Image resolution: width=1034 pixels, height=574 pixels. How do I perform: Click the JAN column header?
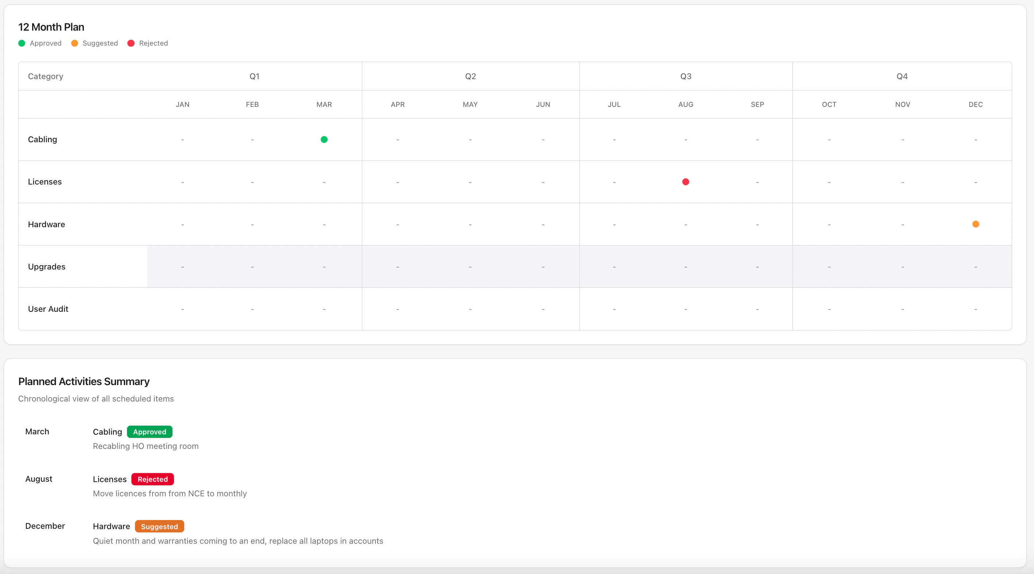click(x=182, y=104)
